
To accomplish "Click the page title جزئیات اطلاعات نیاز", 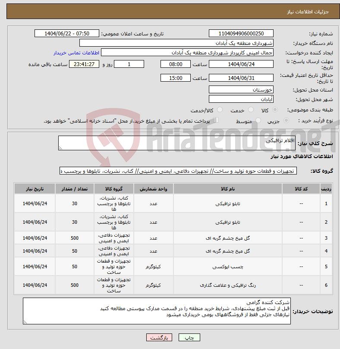I will click(x=308, y=12).
